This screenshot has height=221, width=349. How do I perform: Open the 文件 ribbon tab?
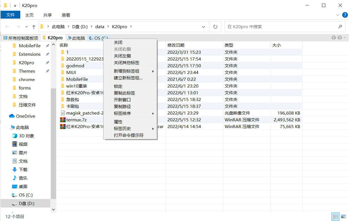pos(10,15)
